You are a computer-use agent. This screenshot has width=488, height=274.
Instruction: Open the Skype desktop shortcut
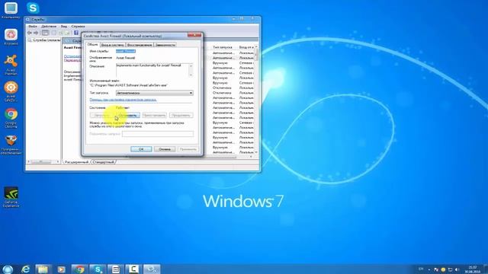click(x=33, y=8)
